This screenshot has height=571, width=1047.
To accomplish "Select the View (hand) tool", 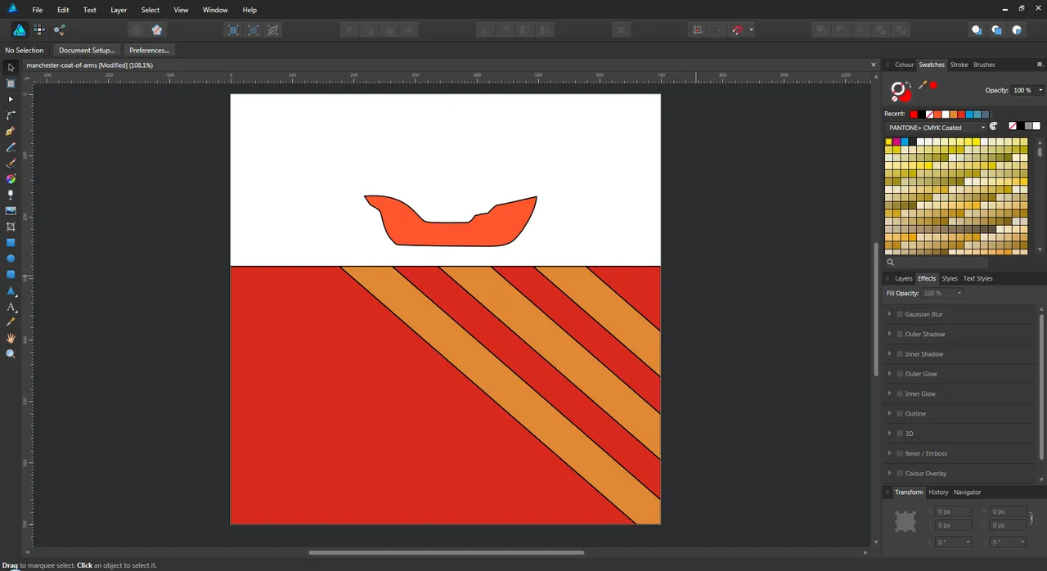I will point(11,338).
